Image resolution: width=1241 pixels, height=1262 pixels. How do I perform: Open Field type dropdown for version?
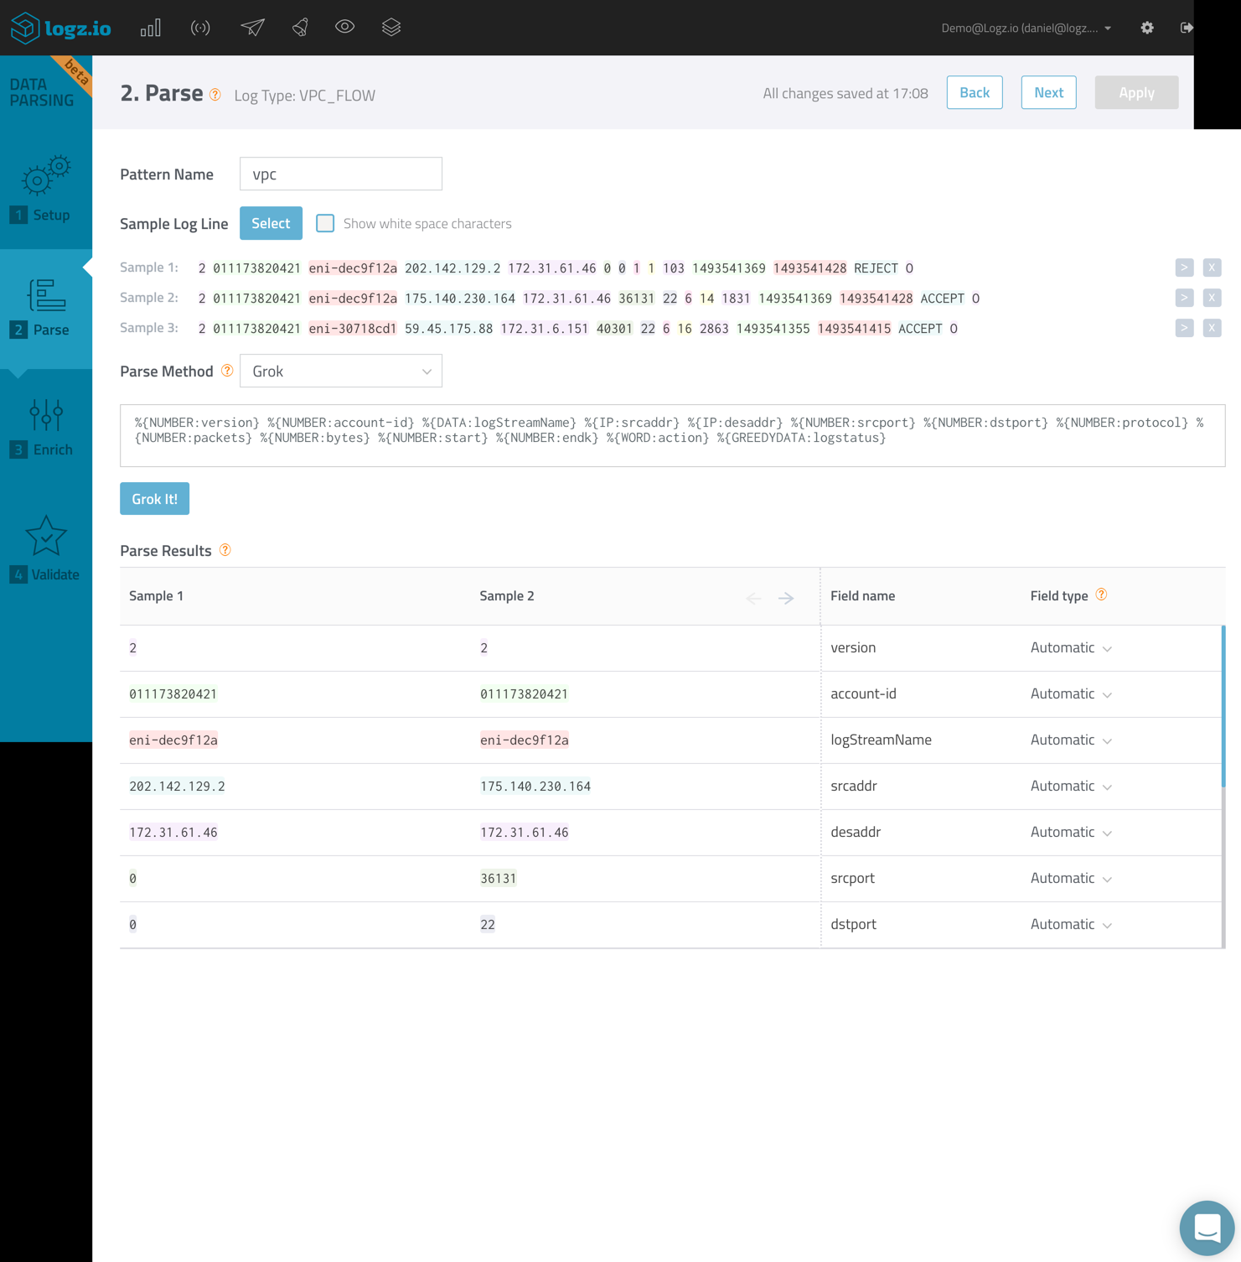point(1071,647)
